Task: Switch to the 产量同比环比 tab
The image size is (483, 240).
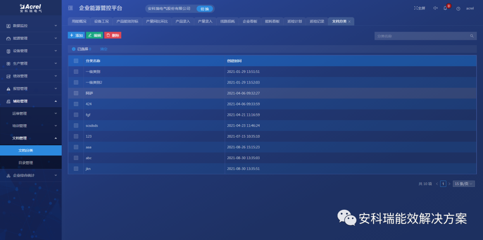Action: tap(157, 21)
